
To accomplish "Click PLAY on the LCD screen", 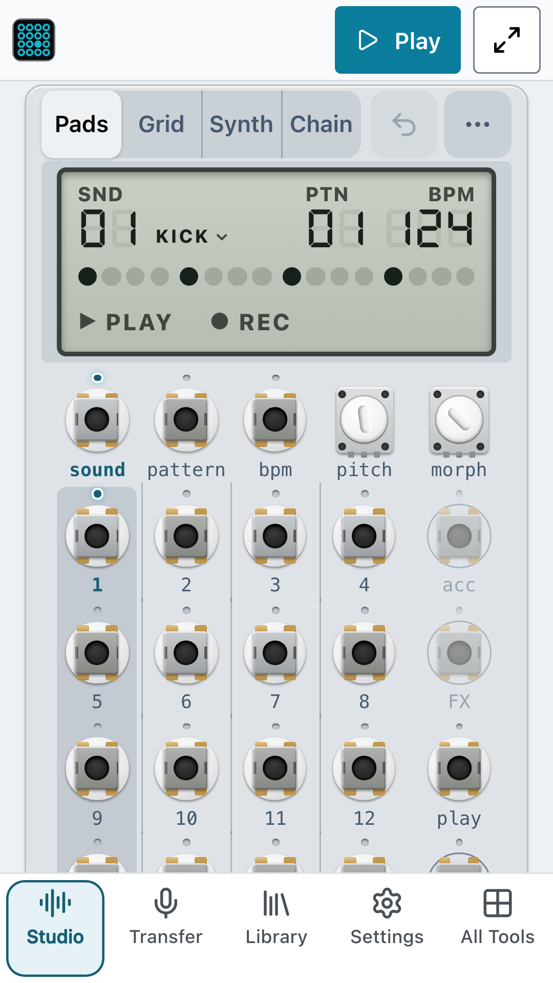I will (125, 322).
